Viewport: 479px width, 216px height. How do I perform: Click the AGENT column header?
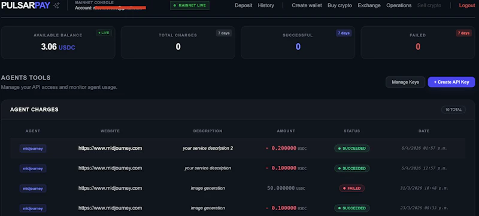click(33, 131)
